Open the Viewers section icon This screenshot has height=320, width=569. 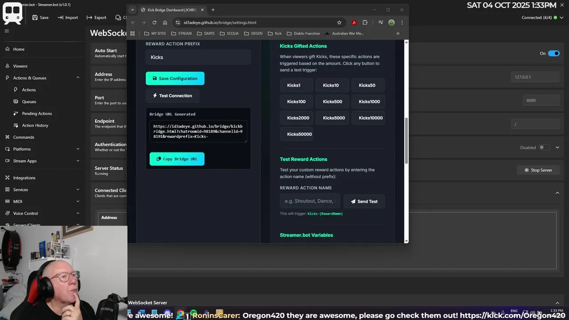coord(7,66)
